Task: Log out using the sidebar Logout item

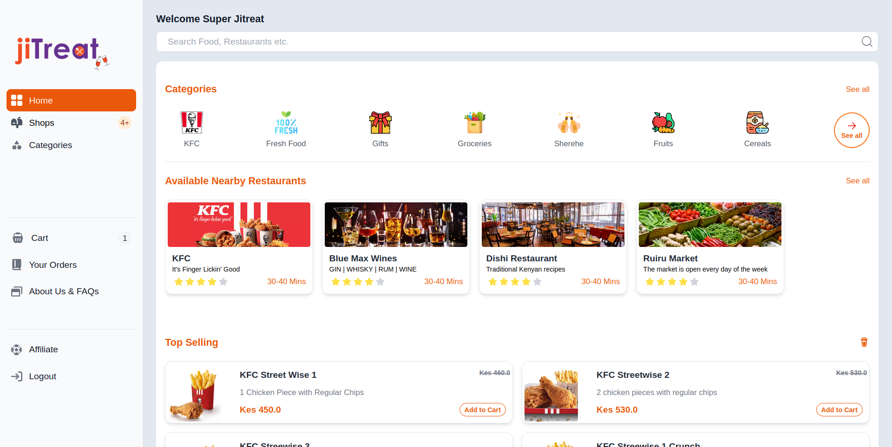Action: [x=42, y=376]
